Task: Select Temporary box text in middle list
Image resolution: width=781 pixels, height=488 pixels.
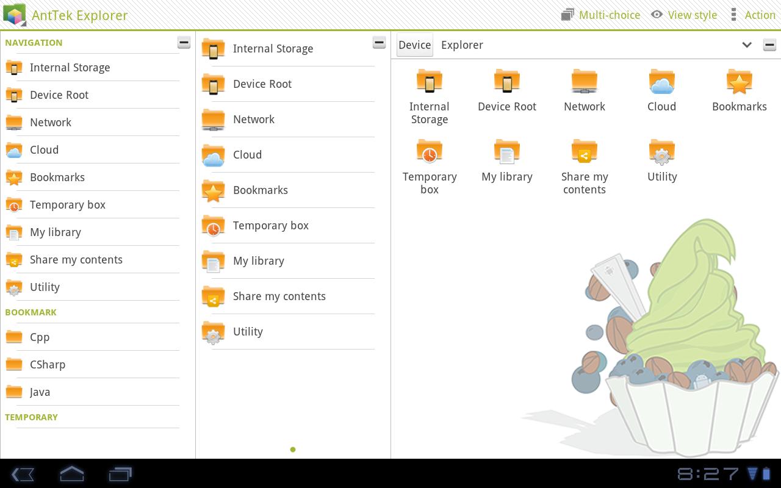Action: click(x=271, y=226)
